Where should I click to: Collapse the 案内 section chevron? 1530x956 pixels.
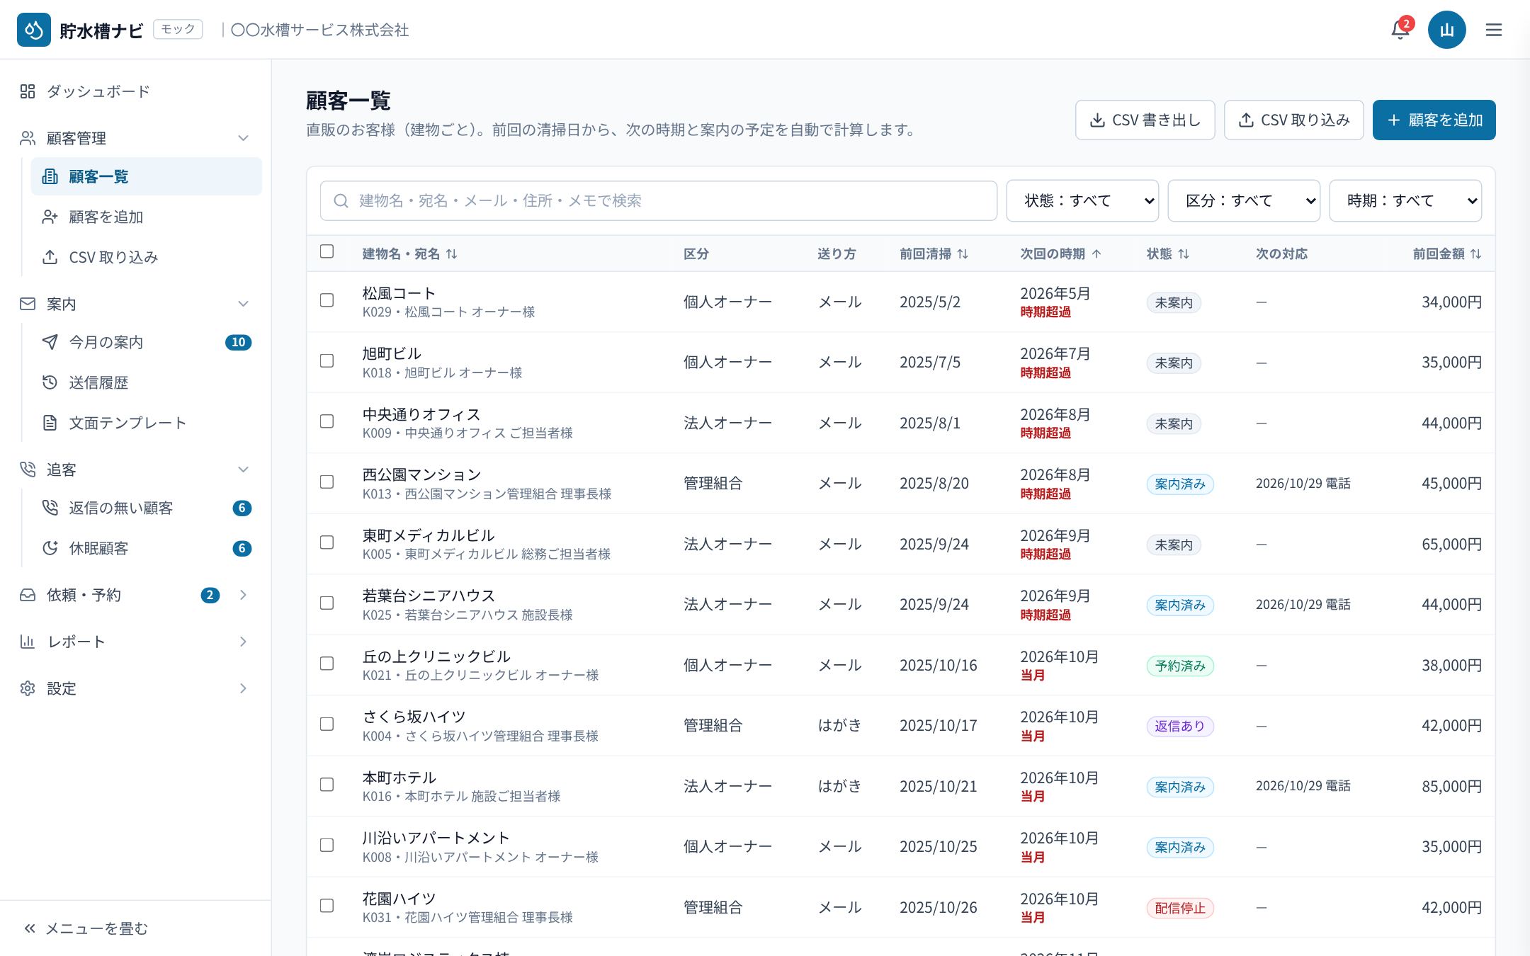click(243, 304)
